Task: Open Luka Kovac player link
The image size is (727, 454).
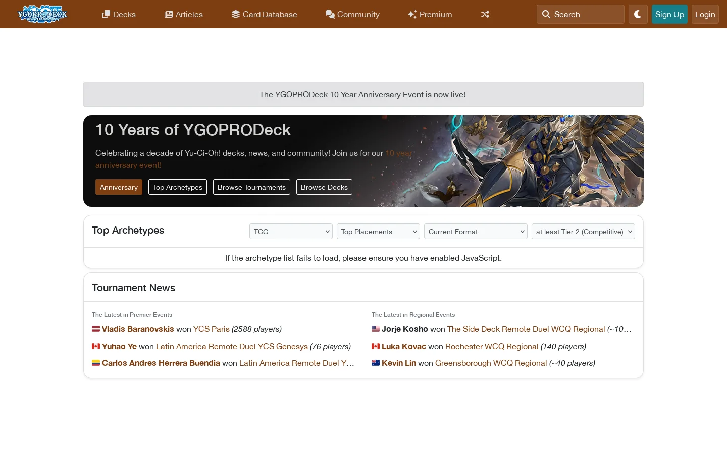Action: coord(404,346)
